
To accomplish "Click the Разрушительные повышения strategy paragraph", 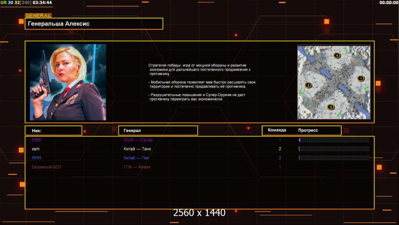I will tap(197, 97).
